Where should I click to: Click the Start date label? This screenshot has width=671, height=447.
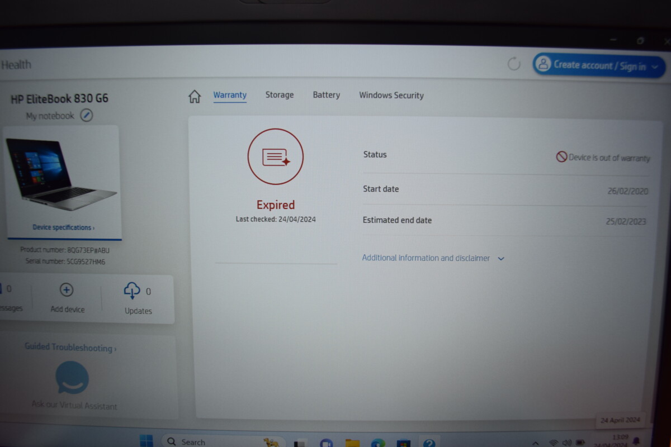click(381, 189)
